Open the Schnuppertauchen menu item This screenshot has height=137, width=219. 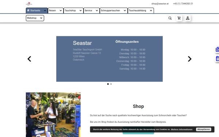tap(114, 11)
